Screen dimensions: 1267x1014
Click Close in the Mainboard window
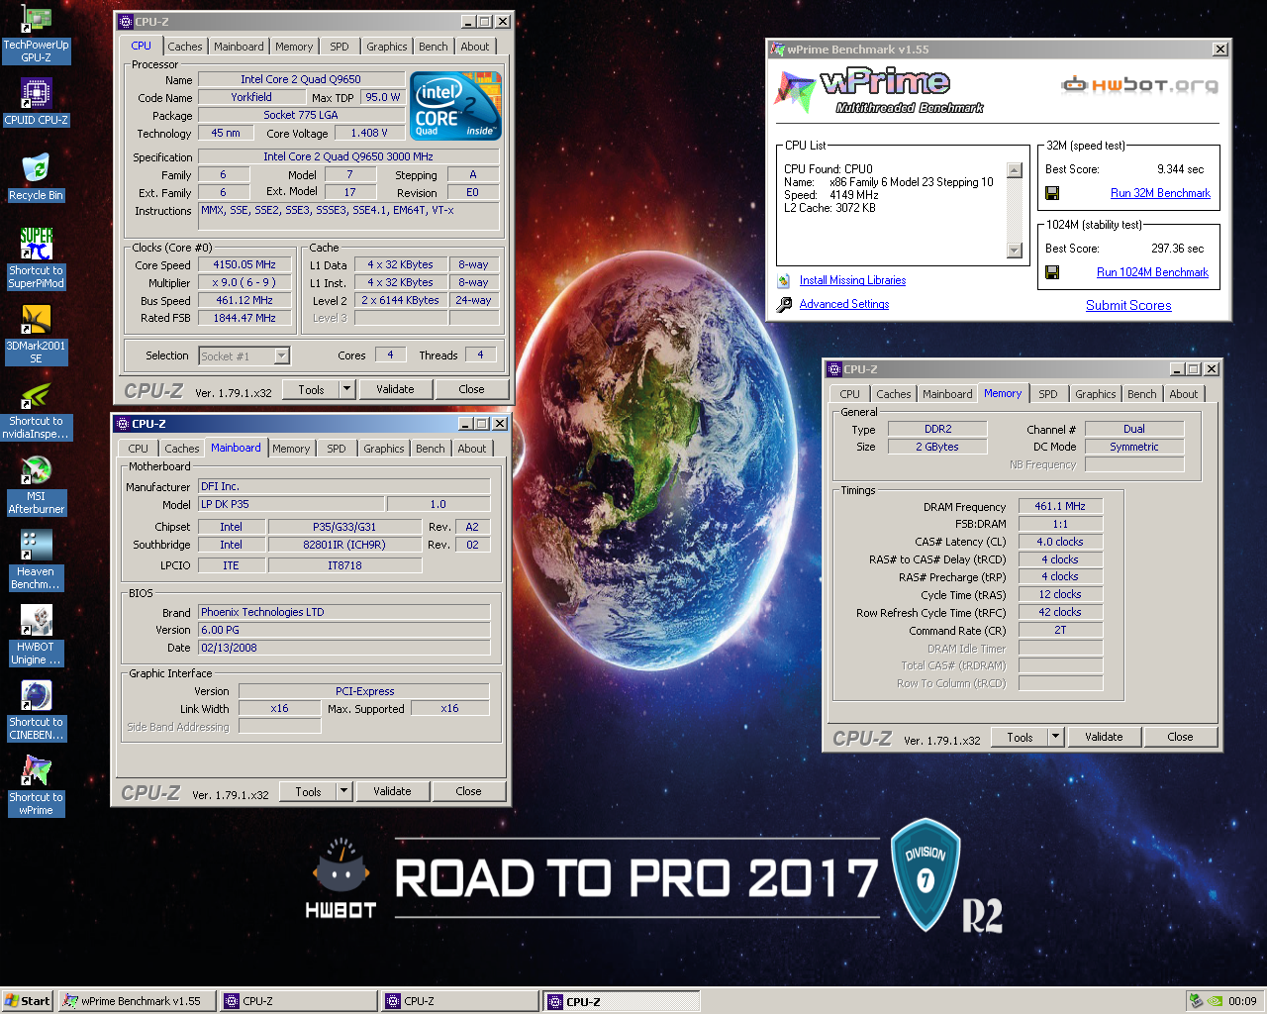[468, 791]
